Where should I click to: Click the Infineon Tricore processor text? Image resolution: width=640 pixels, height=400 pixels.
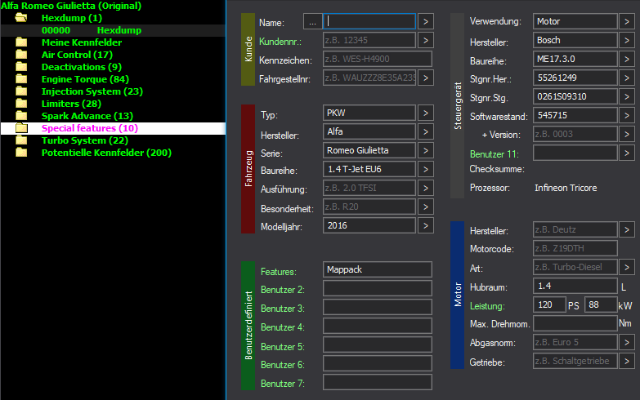click(566, 188)
